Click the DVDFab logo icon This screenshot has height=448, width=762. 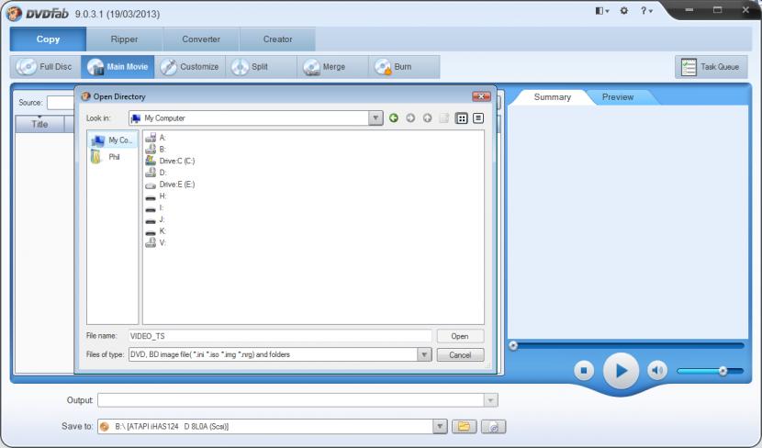point(14,13)
